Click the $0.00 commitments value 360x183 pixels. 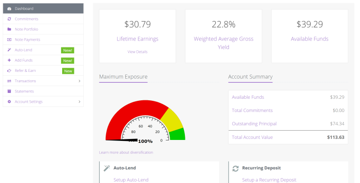(x=338, y=111)
